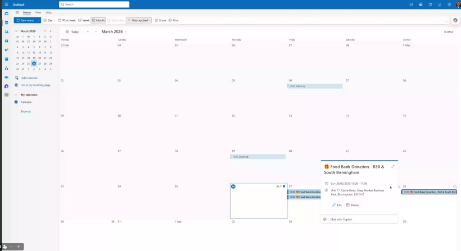Open the Day view dropdown arrow
The width and height of the screenshot is (461, 251).
point(54,20)
